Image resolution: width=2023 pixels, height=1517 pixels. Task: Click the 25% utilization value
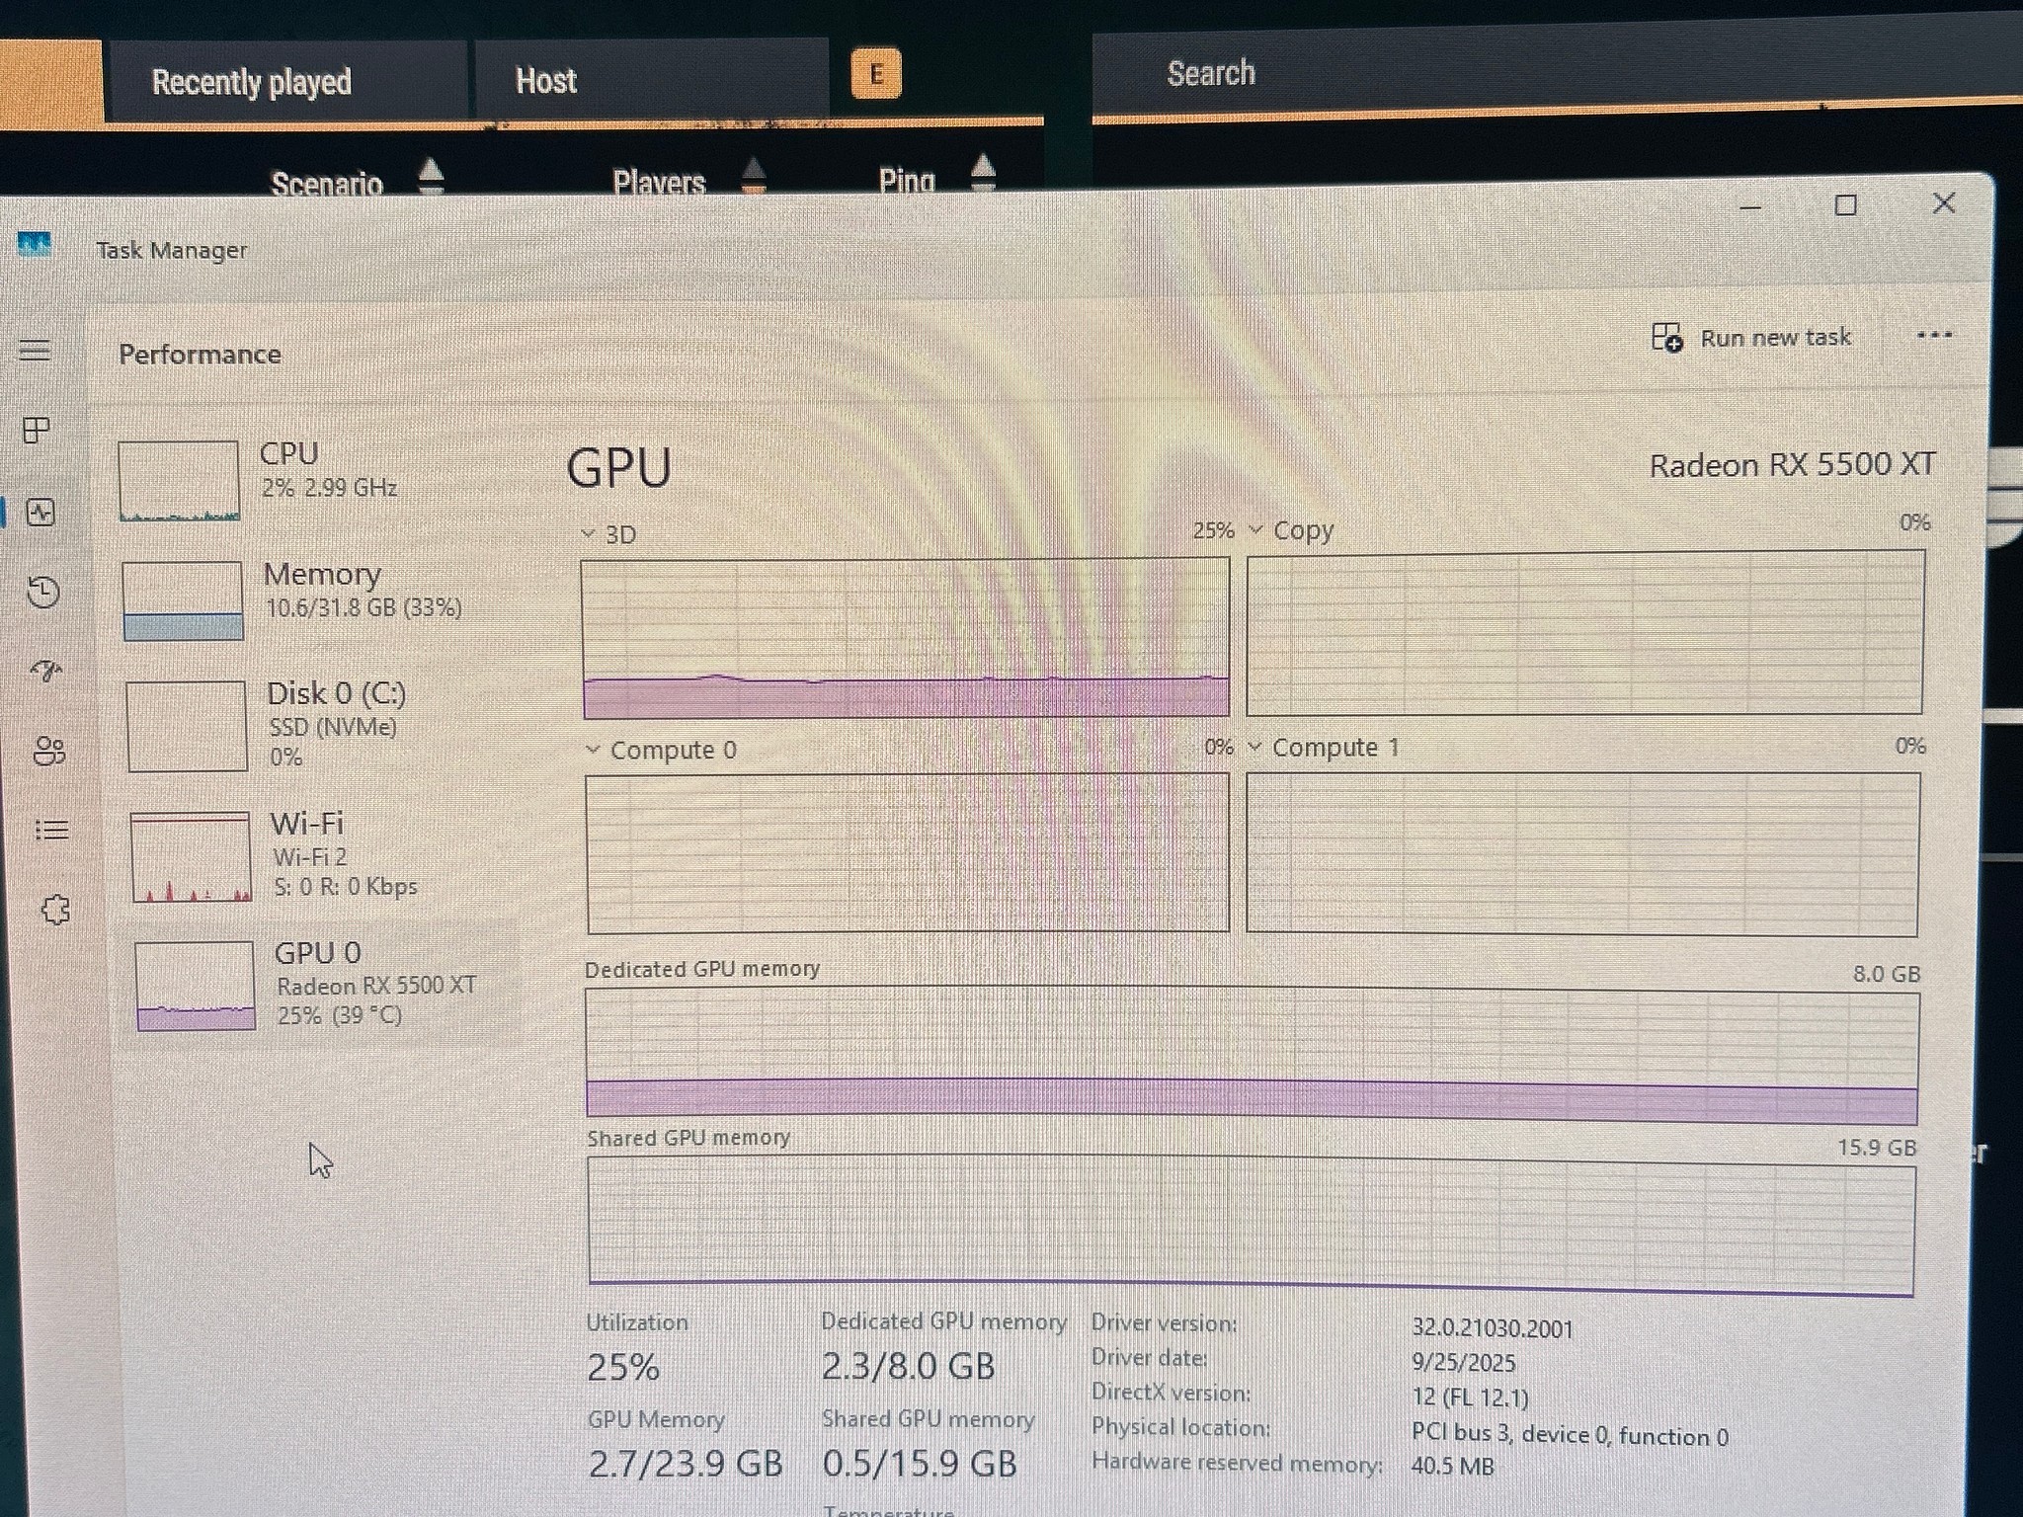coord(622,1367)
